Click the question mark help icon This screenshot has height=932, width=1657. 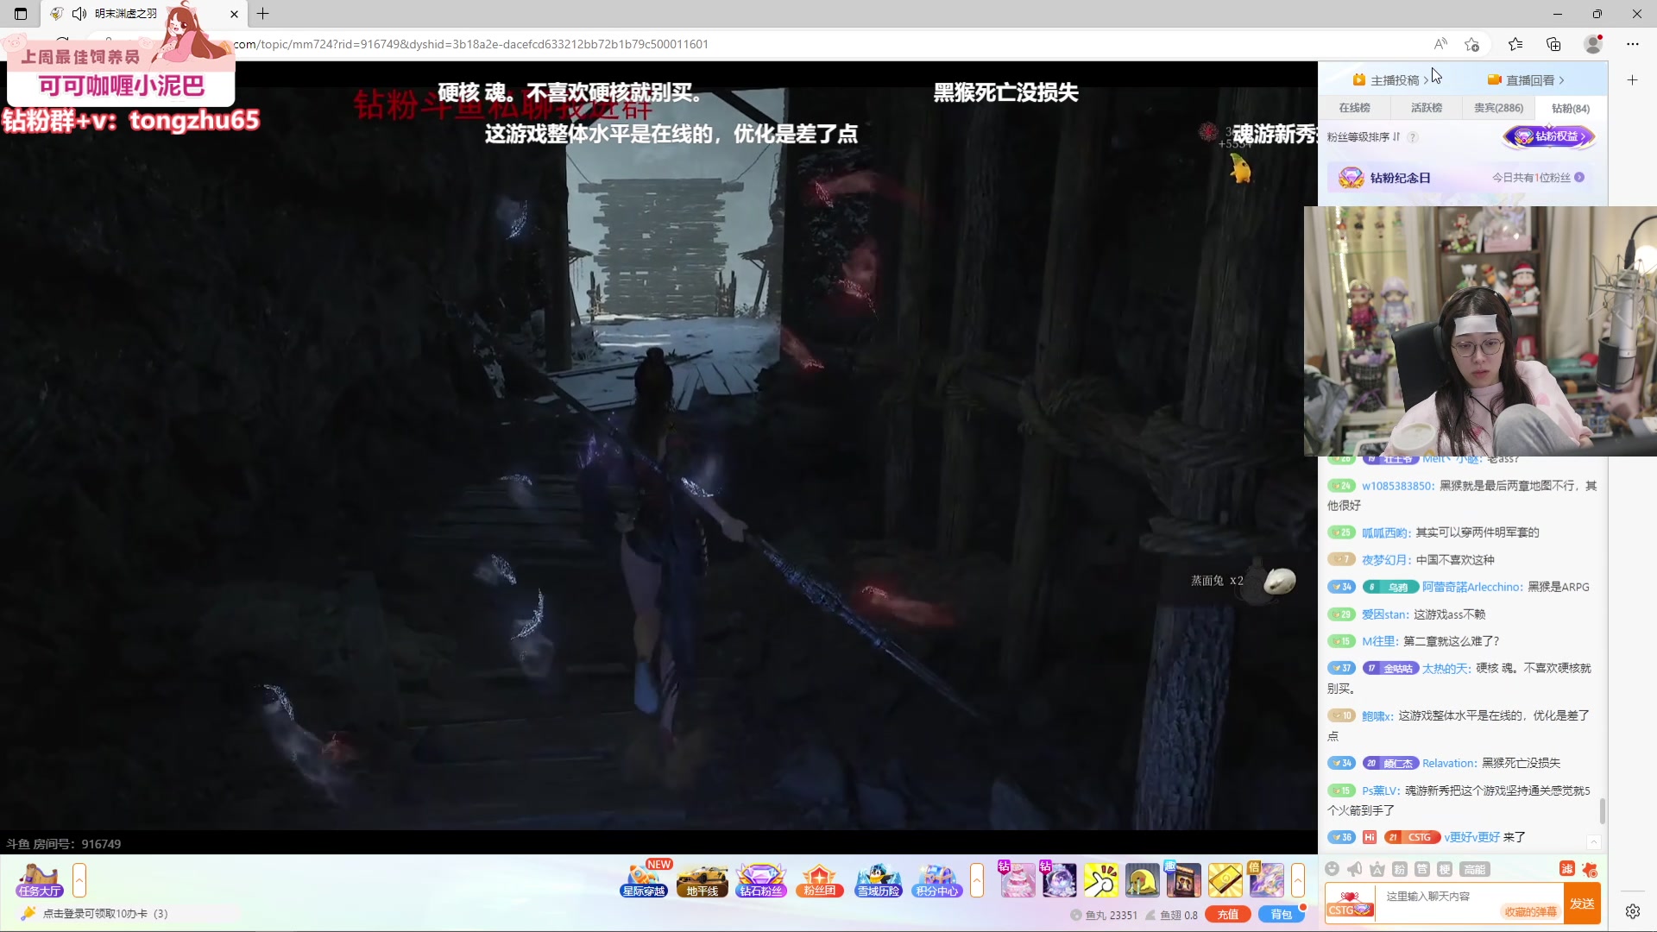(1413, 137)
